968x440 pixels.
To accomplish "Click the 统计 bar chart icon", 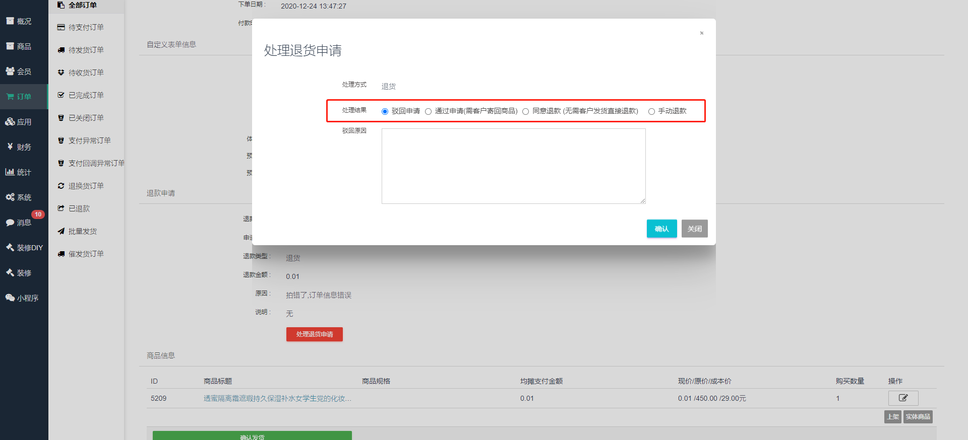I will (x=10, y=172).
